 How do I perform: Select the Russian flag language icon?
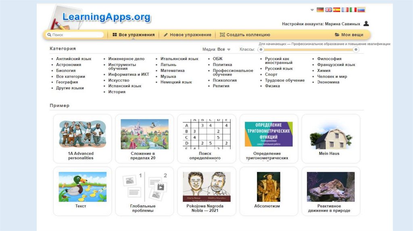(x=361, y=10)
